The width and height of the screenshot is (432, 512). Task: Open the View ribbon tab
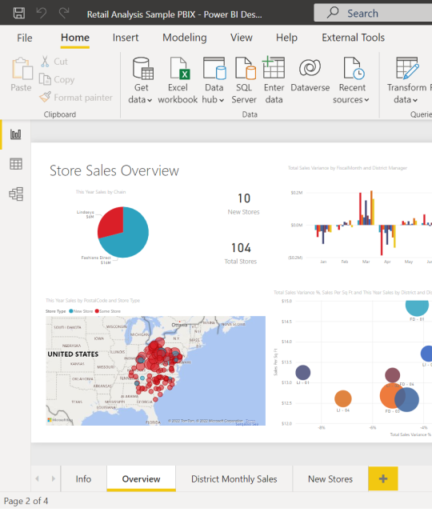(242, 38)
